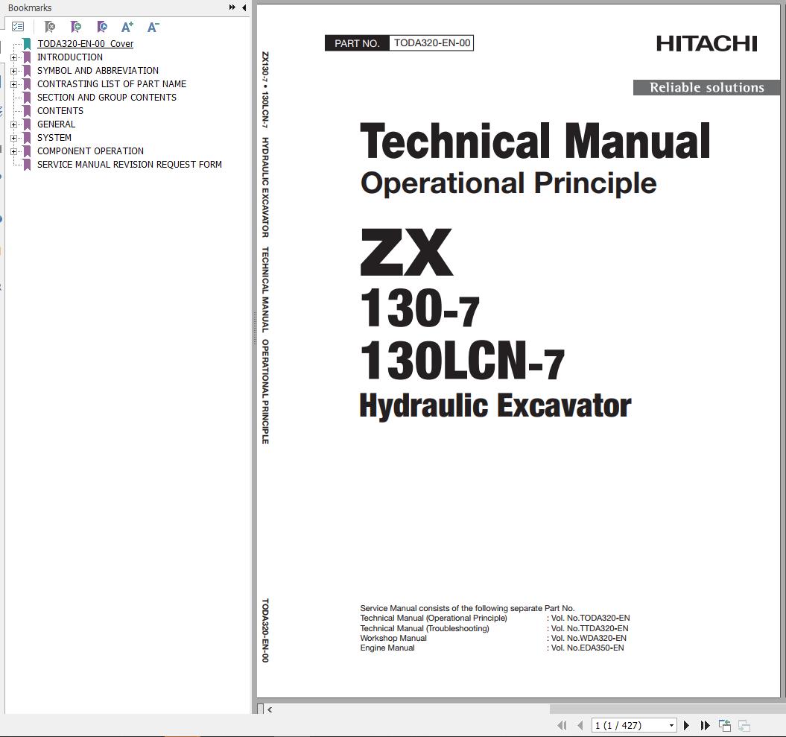This screenshot has height=737, width=786.
Task: Click the Operational Principle subtitle
Action: click(508, 183)
